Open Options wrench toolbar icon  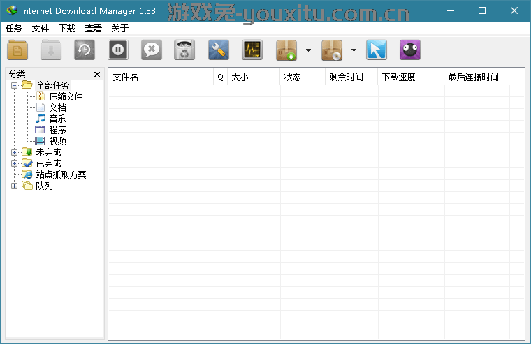[x=219, y=50]
